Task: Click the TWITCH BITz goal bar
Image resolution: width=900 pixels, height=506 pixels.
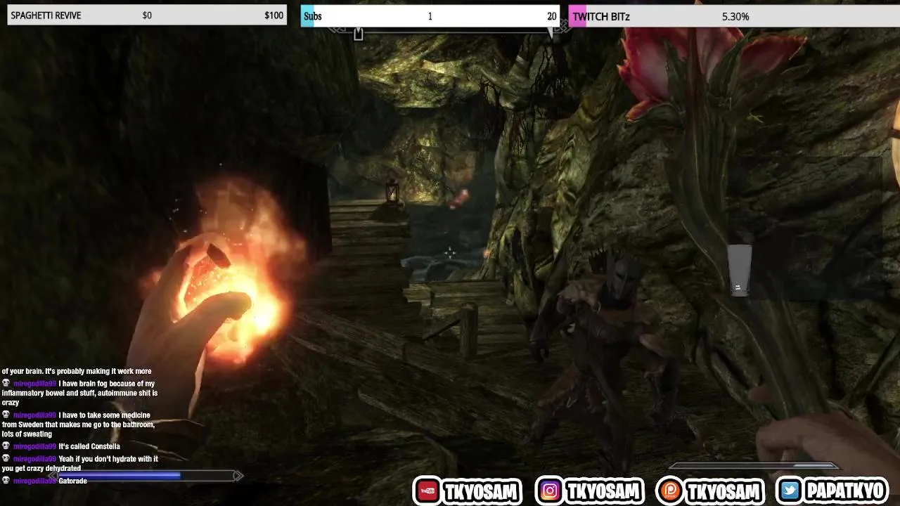Action: [734, 16]
